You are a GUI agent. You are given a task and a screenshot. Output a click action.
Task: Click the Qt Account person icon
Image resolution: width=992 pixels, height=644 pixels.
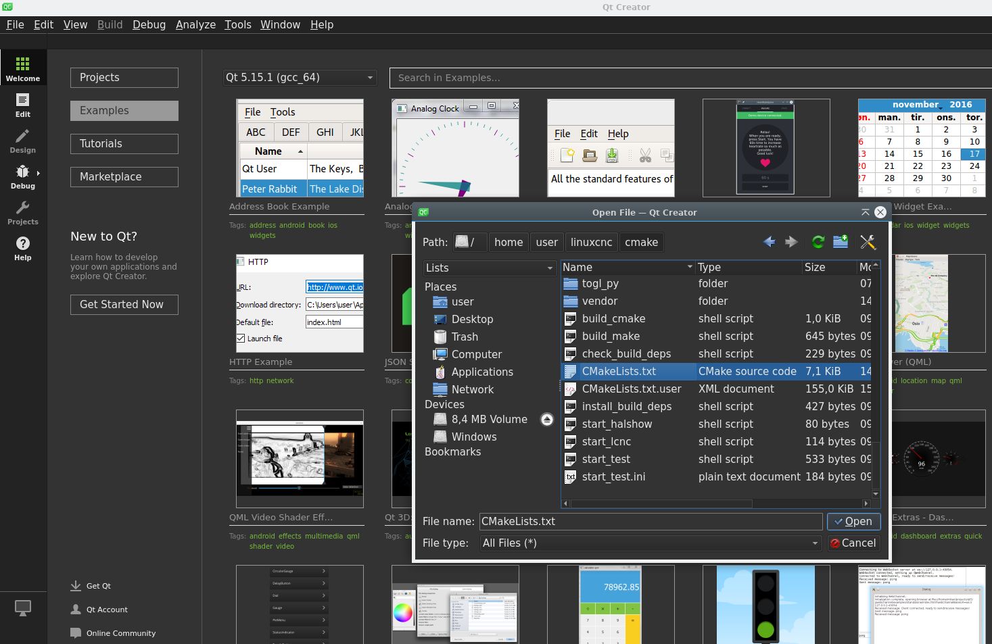click(76, 610)
